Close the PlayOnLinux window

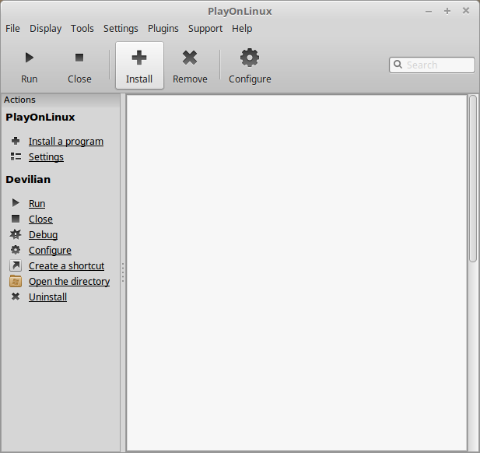[466, 11]
